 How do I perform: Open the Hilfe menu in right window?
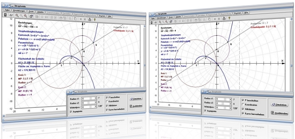click(246, 13)
